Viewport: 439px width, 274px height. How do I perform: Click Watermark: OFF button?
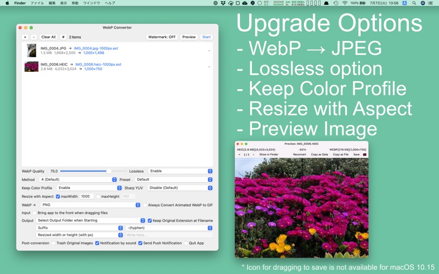tap(162, 37)
